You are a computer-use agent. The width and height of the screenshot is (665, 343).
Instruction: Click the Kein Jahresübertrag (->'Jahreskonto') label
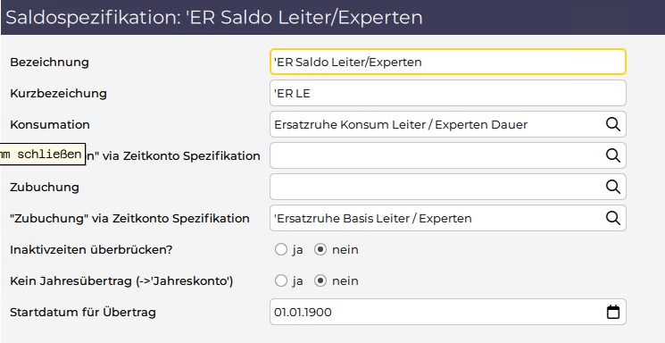tap(121, 281)
